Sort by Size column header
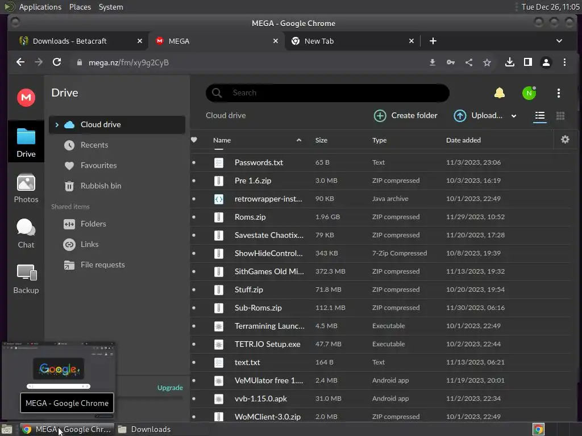Image resolution: width=582 pixels, height=436 pixels. coord(321,140)
